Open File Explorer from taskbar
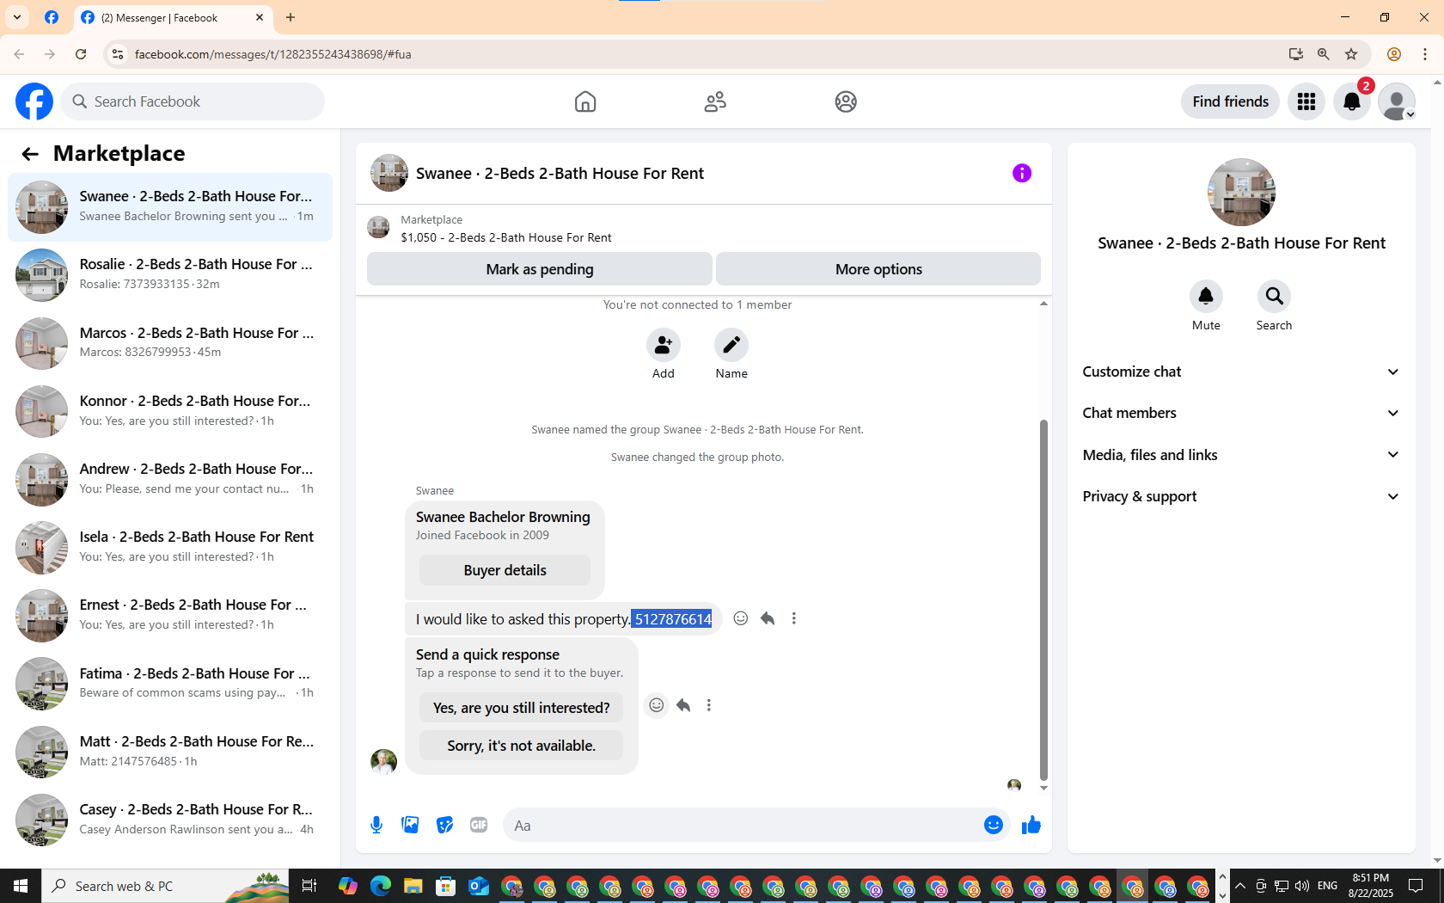The height and width of the screenshot is (903, 1444). coord(413,886)
